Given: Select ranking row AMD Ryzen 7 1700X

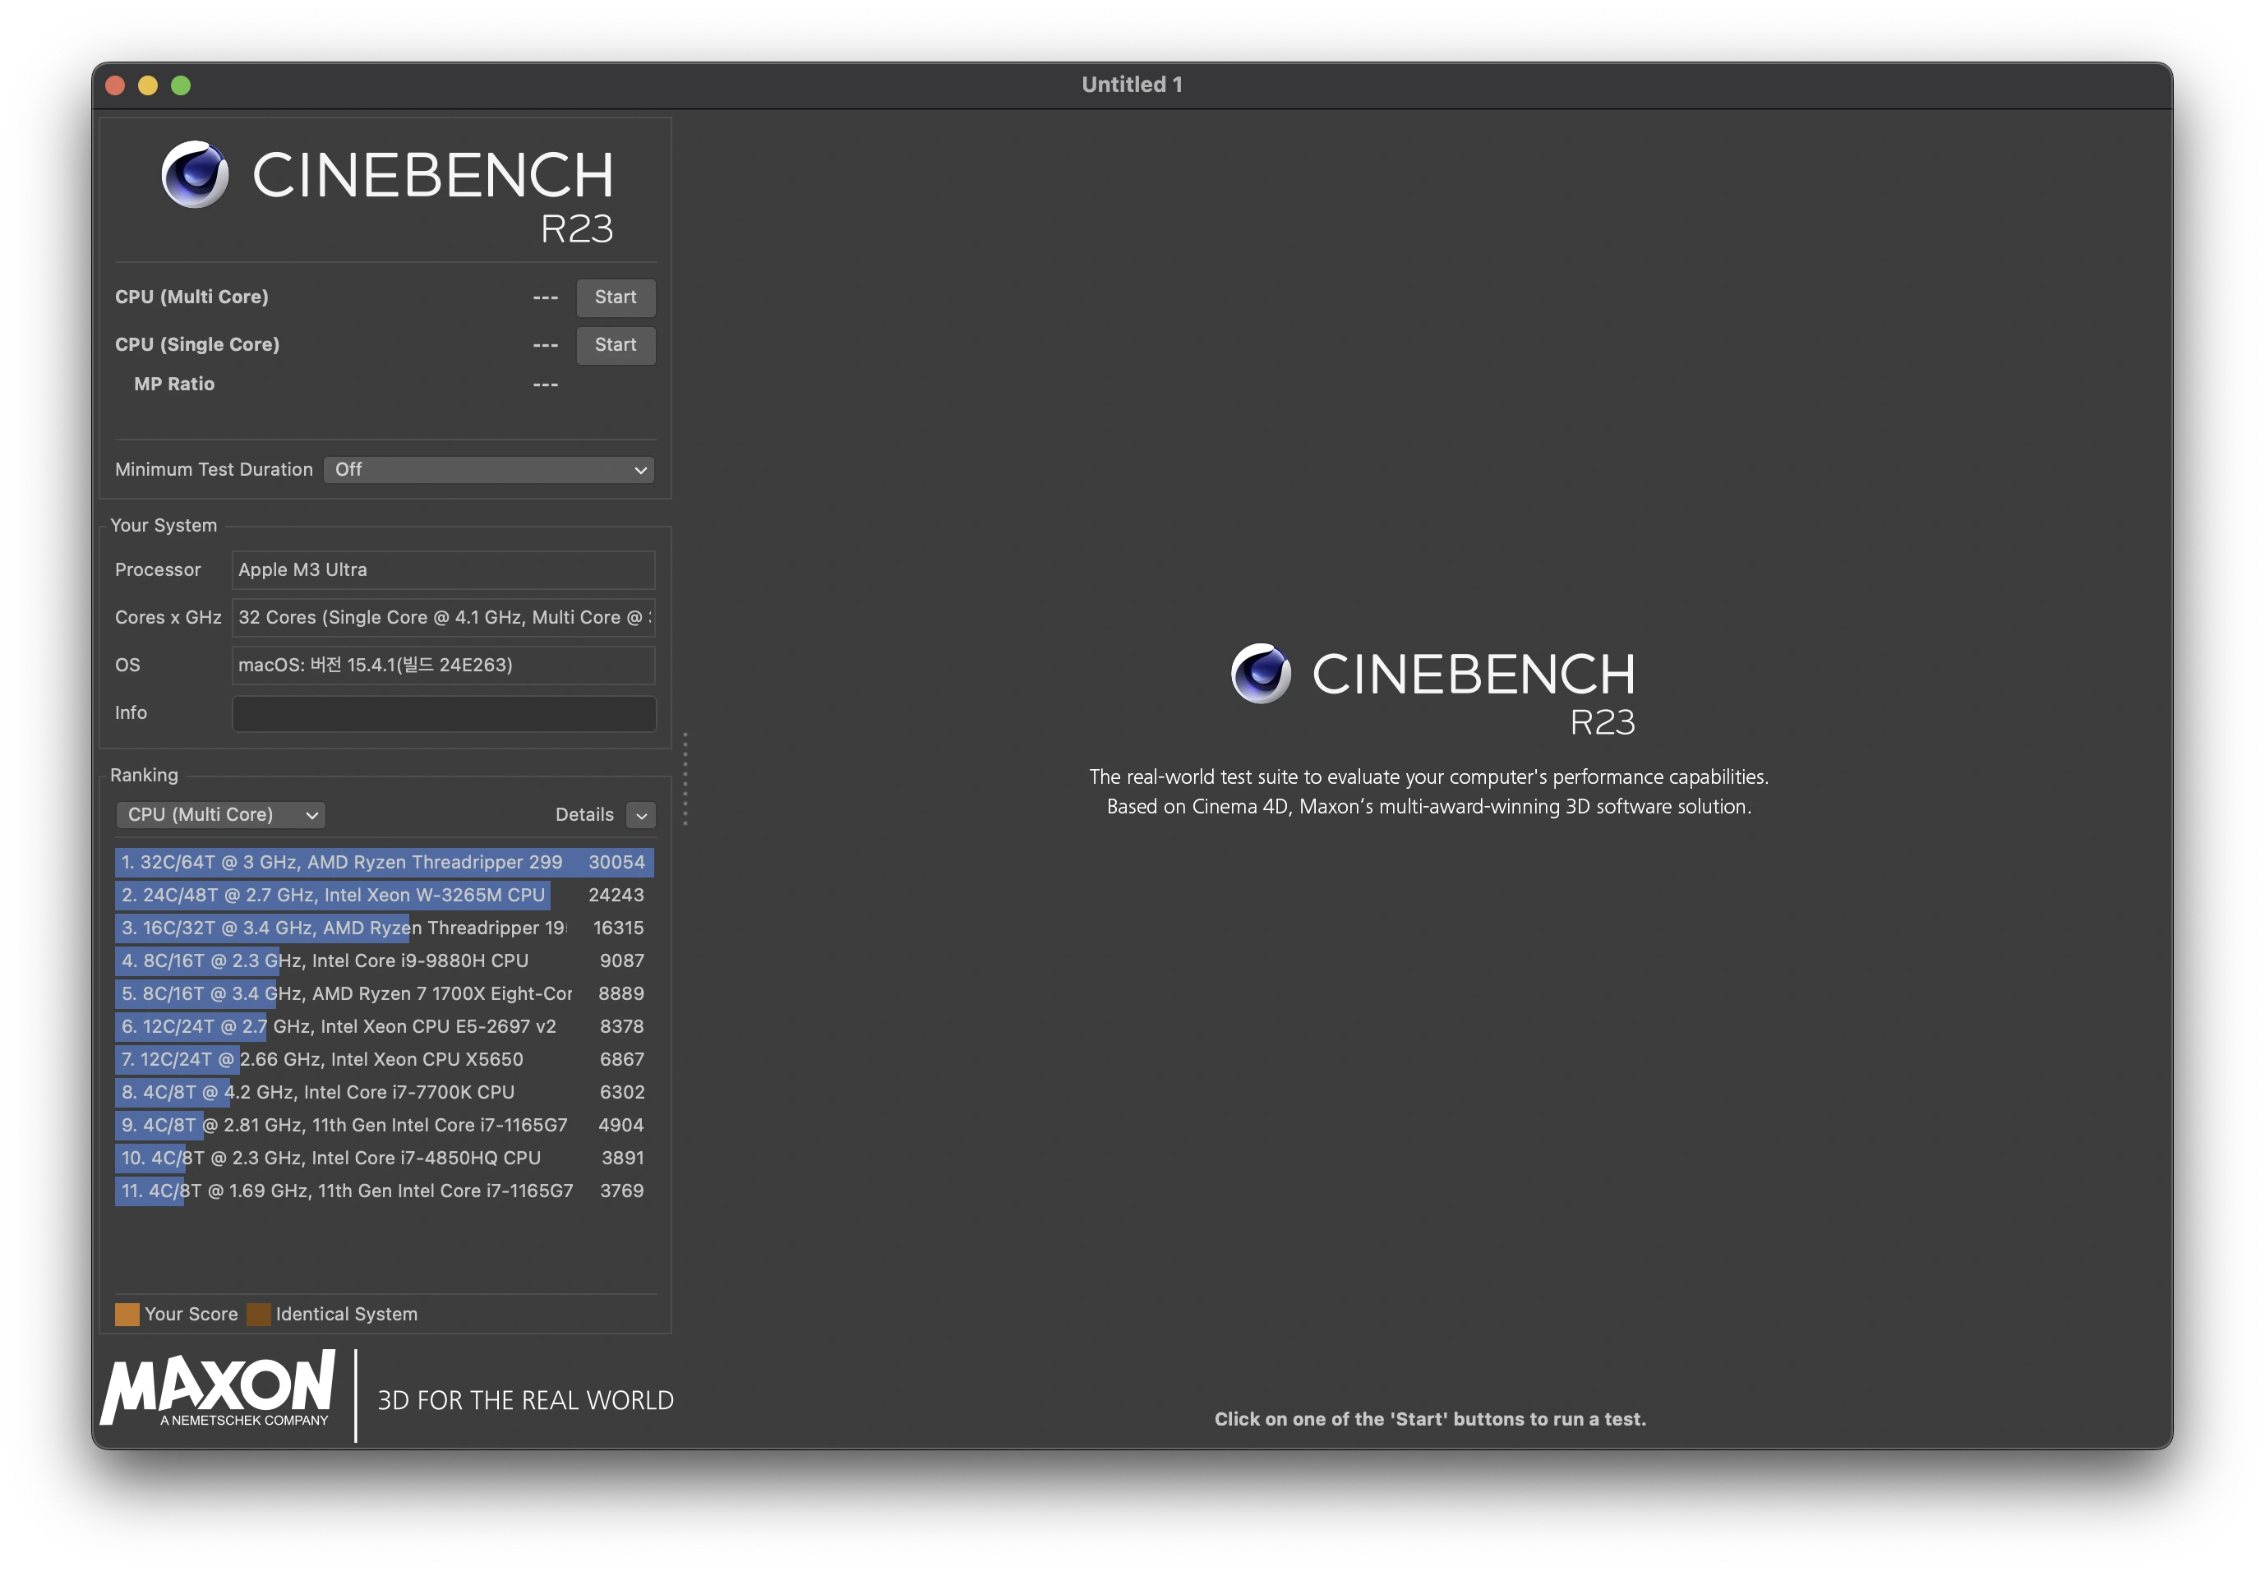Looking at the screenshot, I should (384, 993).
